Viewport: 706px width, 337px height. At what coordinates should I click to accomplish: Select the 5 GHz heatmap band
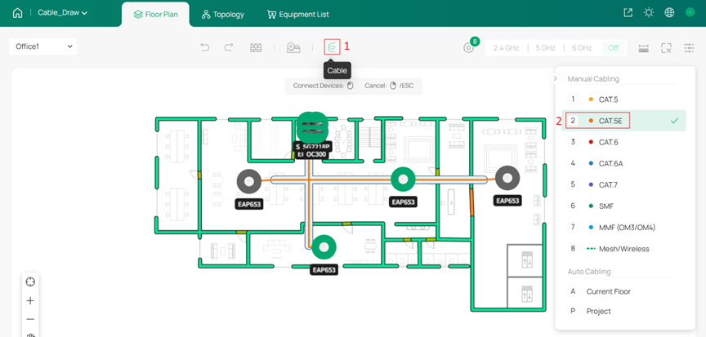click(545, 48)
